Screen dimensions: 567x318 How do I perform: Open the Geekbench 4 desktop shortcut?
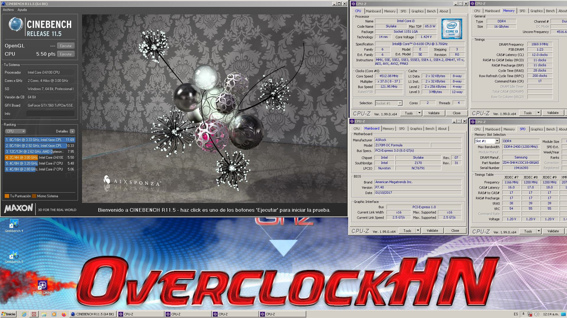(14, 226)
